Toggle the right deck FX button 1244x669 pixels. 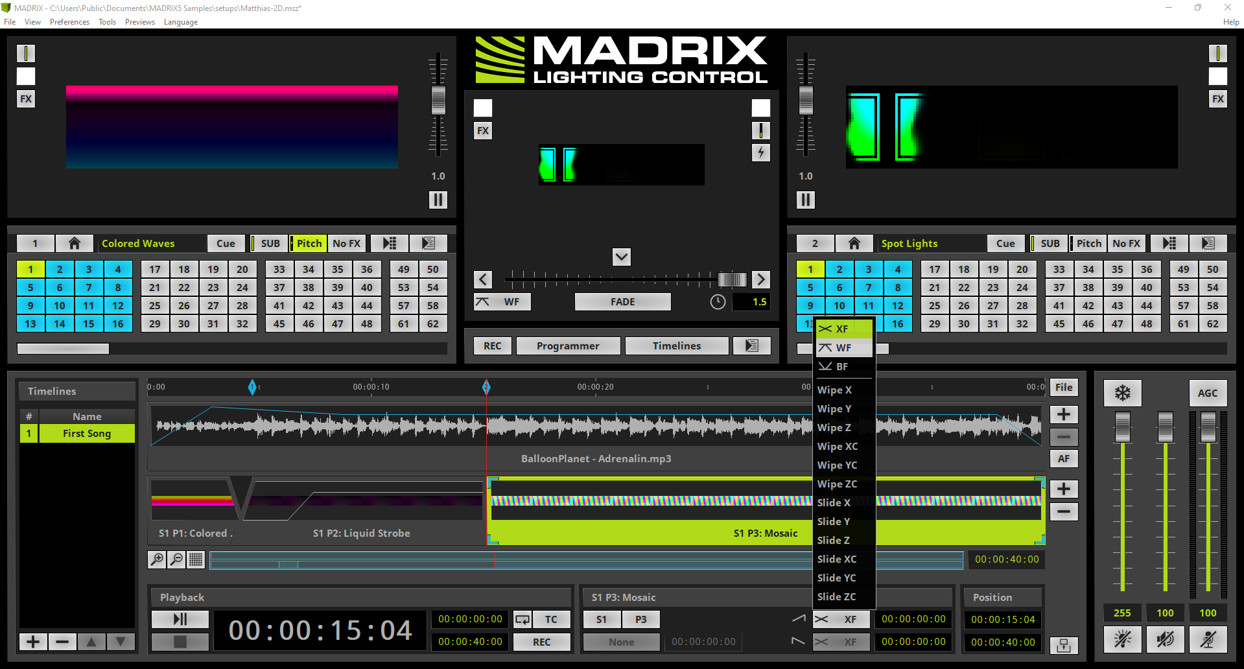point(1218,99)
